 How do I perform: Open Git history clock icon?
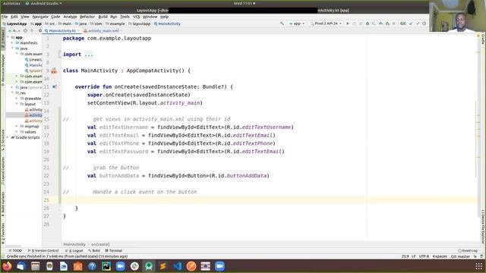pyautogui.click(x=424, y=24)
